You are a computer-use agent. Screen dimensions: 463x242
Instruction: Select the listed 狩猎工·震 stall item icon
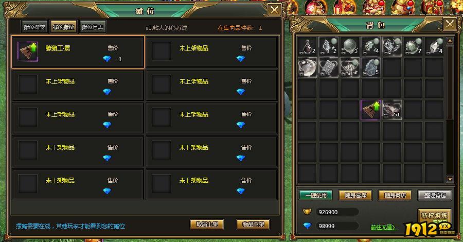click(28, 51)
